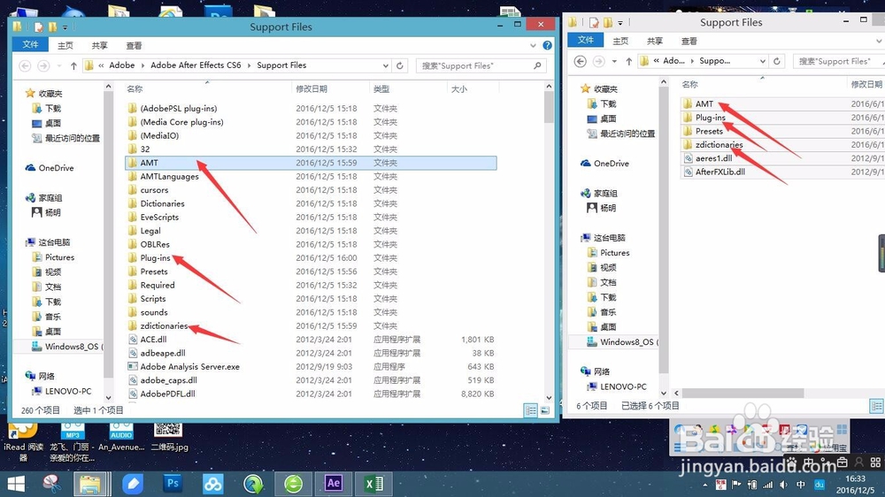Open recent locations dropdown in left window
This screenshot has width=885, height=497.
pyautogui.click(x=58, y=66)
